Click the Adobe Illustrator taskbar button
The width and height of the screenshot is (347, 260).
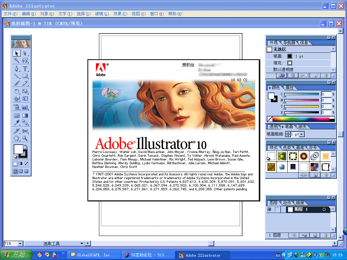[202, 255]
